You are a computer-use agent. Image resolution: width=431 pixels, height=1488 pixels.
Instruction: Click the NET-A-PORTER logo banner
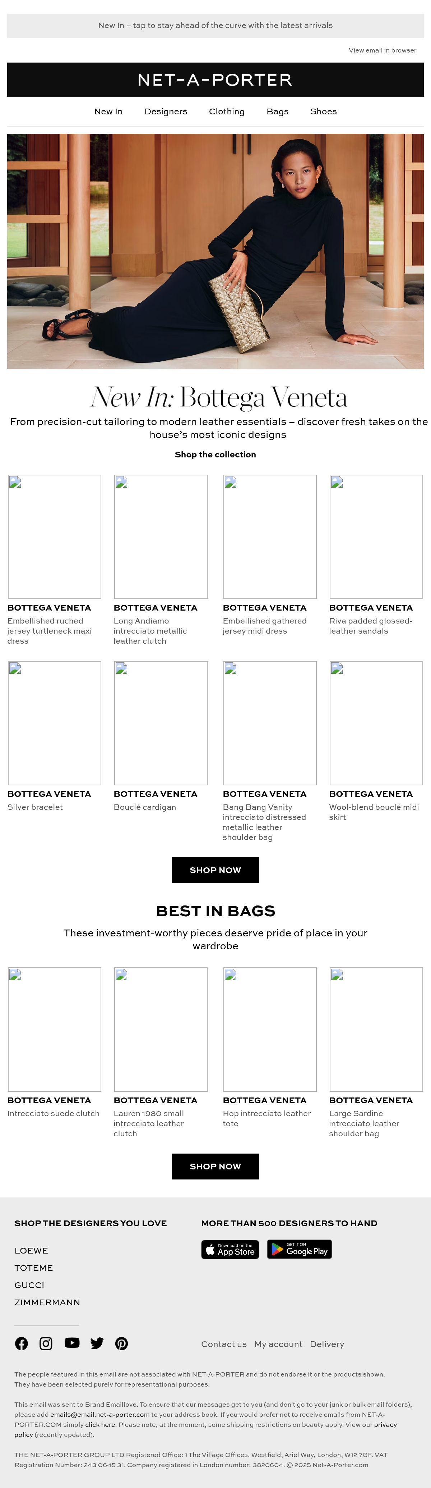click(215, 80)
